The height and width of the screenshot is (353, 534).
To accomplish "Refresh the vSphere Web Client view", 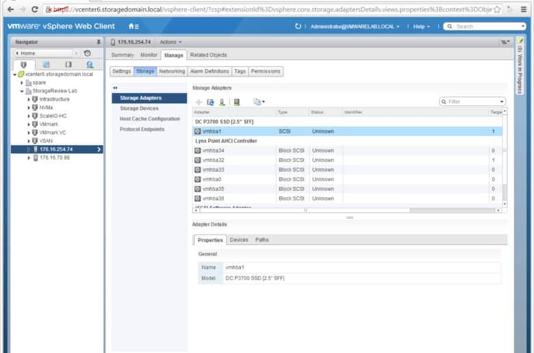I will (298, 26).
